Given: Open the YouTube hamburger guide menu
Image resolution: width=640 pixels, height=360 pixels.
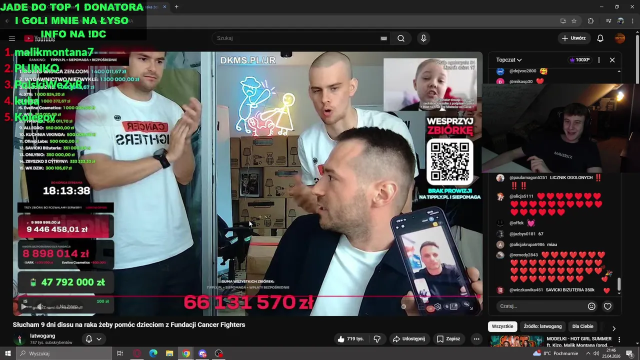Looking at the screenshot, I should 12,38.
